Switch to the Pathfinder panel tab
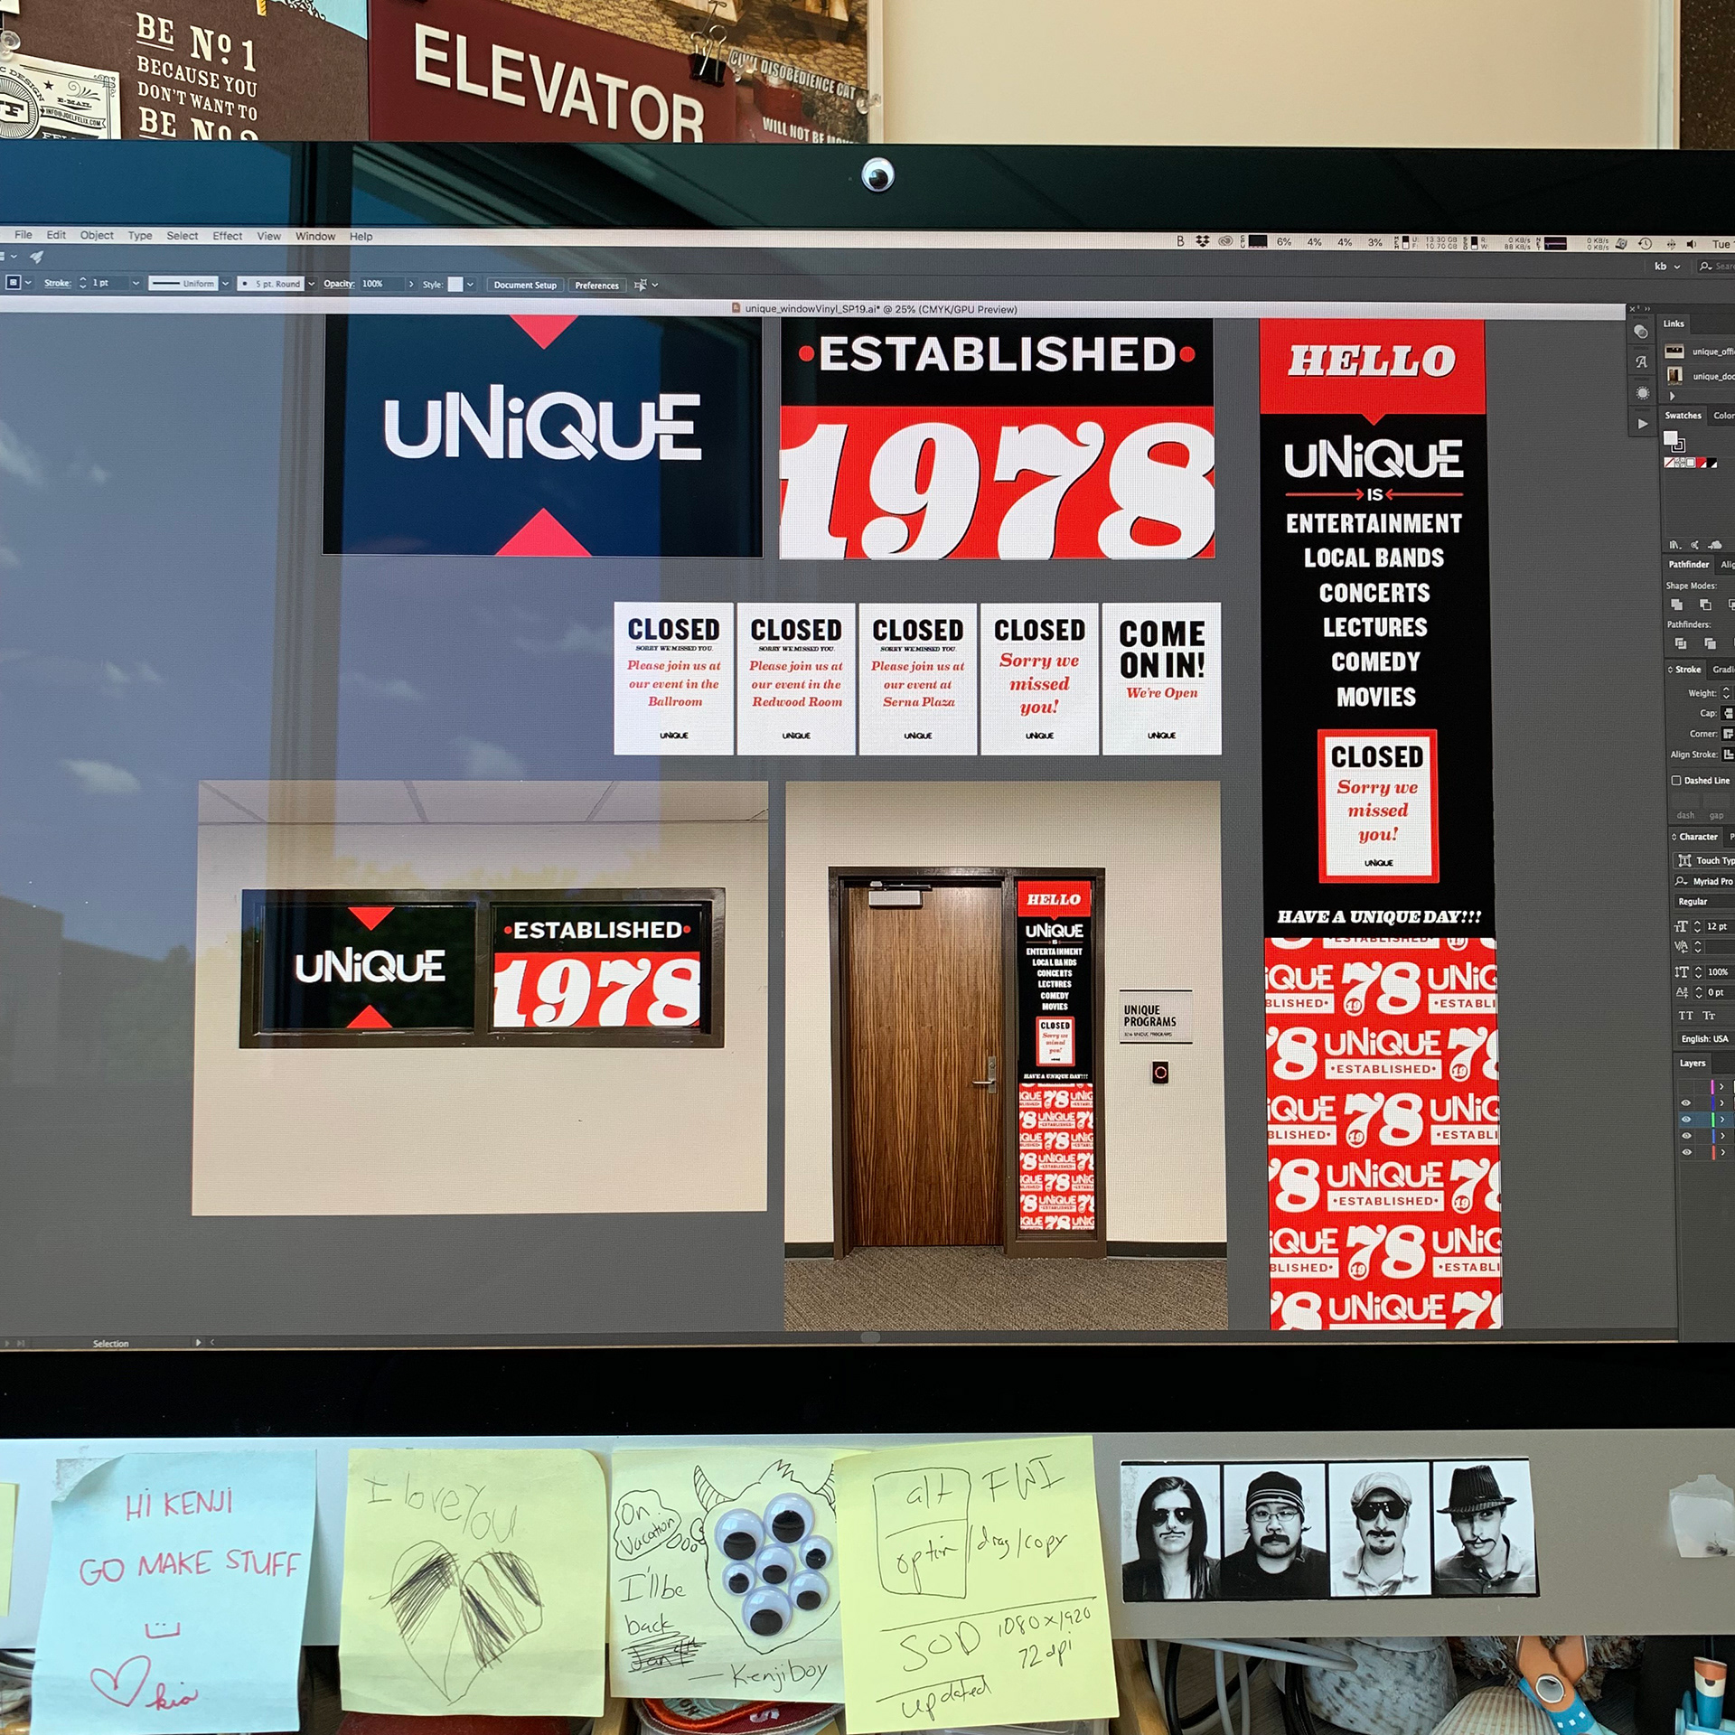This screenshot has width=1735, height=1735. point(1688,565)
